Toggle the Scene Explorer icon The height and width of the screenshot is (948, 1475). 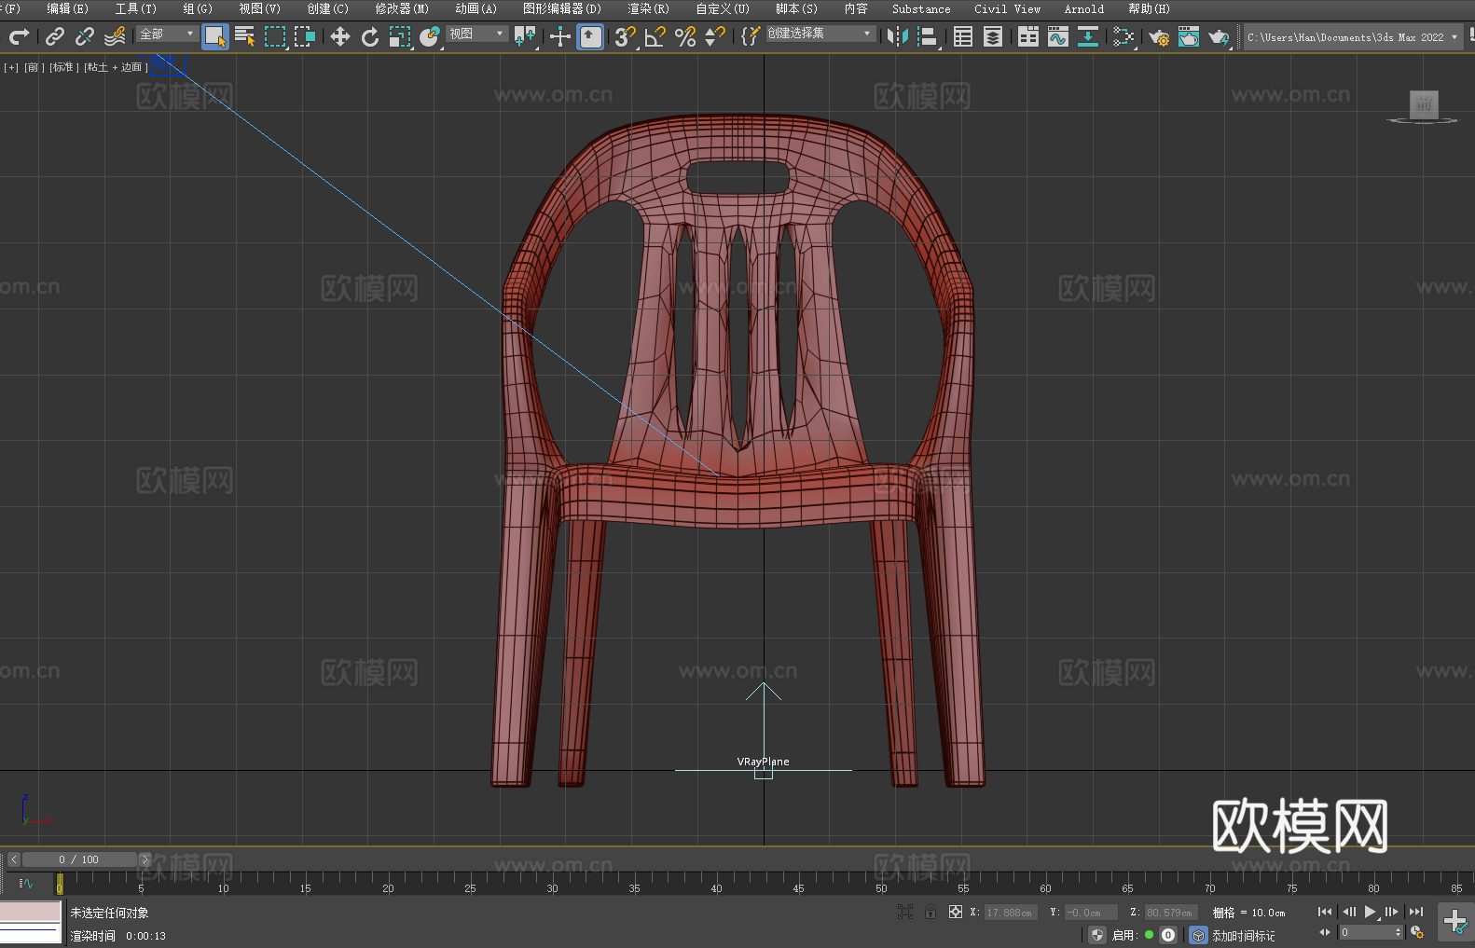coord(963,36)
